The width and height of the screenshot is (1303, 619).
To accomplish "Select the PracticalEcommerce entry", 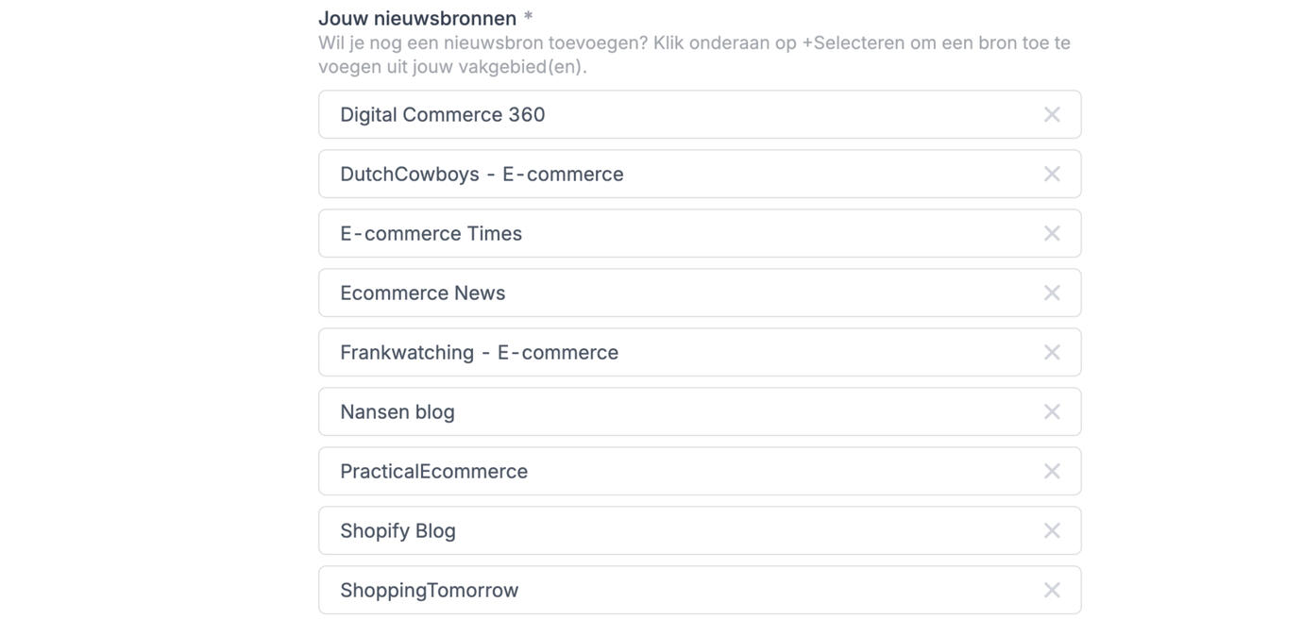I will 433,472.
